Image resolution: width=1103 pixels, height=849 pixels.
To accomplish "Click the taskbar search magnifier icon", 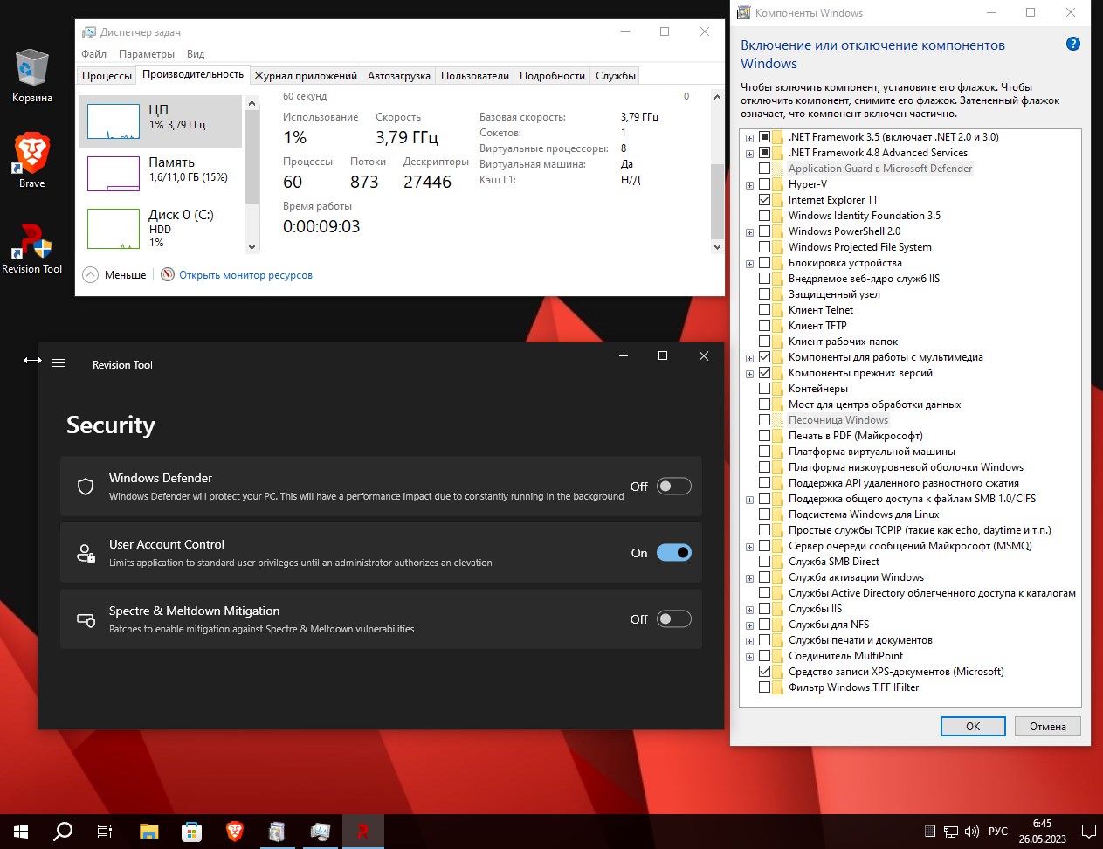I will (x=63, y=832).
